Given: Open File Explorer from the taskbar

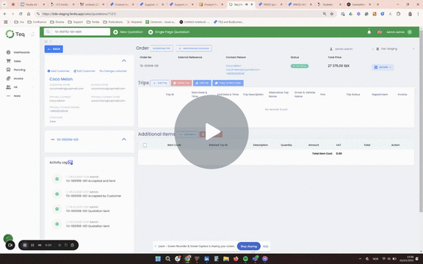Looking at the screenshot, I should point(226,259).
